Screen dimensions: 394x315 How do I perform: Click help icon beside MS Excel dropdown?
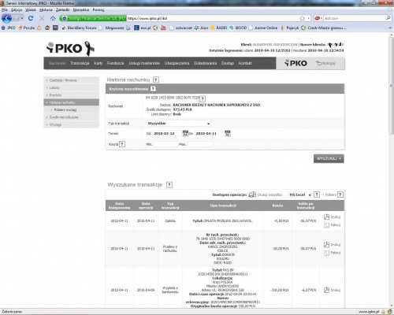(317, 195)
